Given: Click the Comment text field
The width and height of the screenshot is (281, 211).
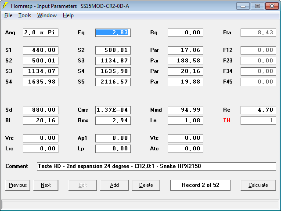Looking at the screenshot, I should click(156, 166).
